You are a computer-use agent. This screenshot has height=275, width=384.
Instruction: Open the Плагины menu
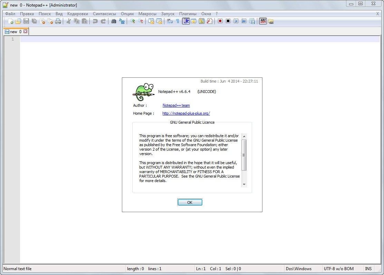pos(188,14)
